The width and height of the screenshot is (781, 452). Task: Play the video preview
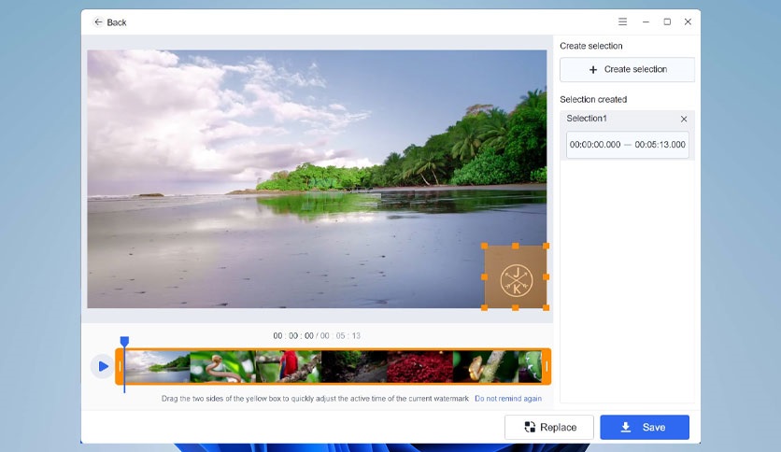[101, 366]
